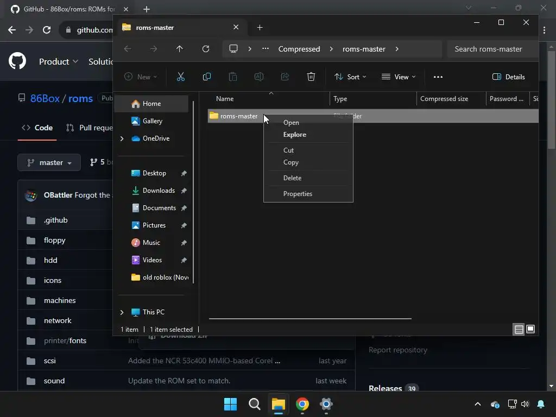Switch to large thumbnails view icon in status bar
Image resolution: width=556 pixels, height=417 pixels.
(530, 330)
